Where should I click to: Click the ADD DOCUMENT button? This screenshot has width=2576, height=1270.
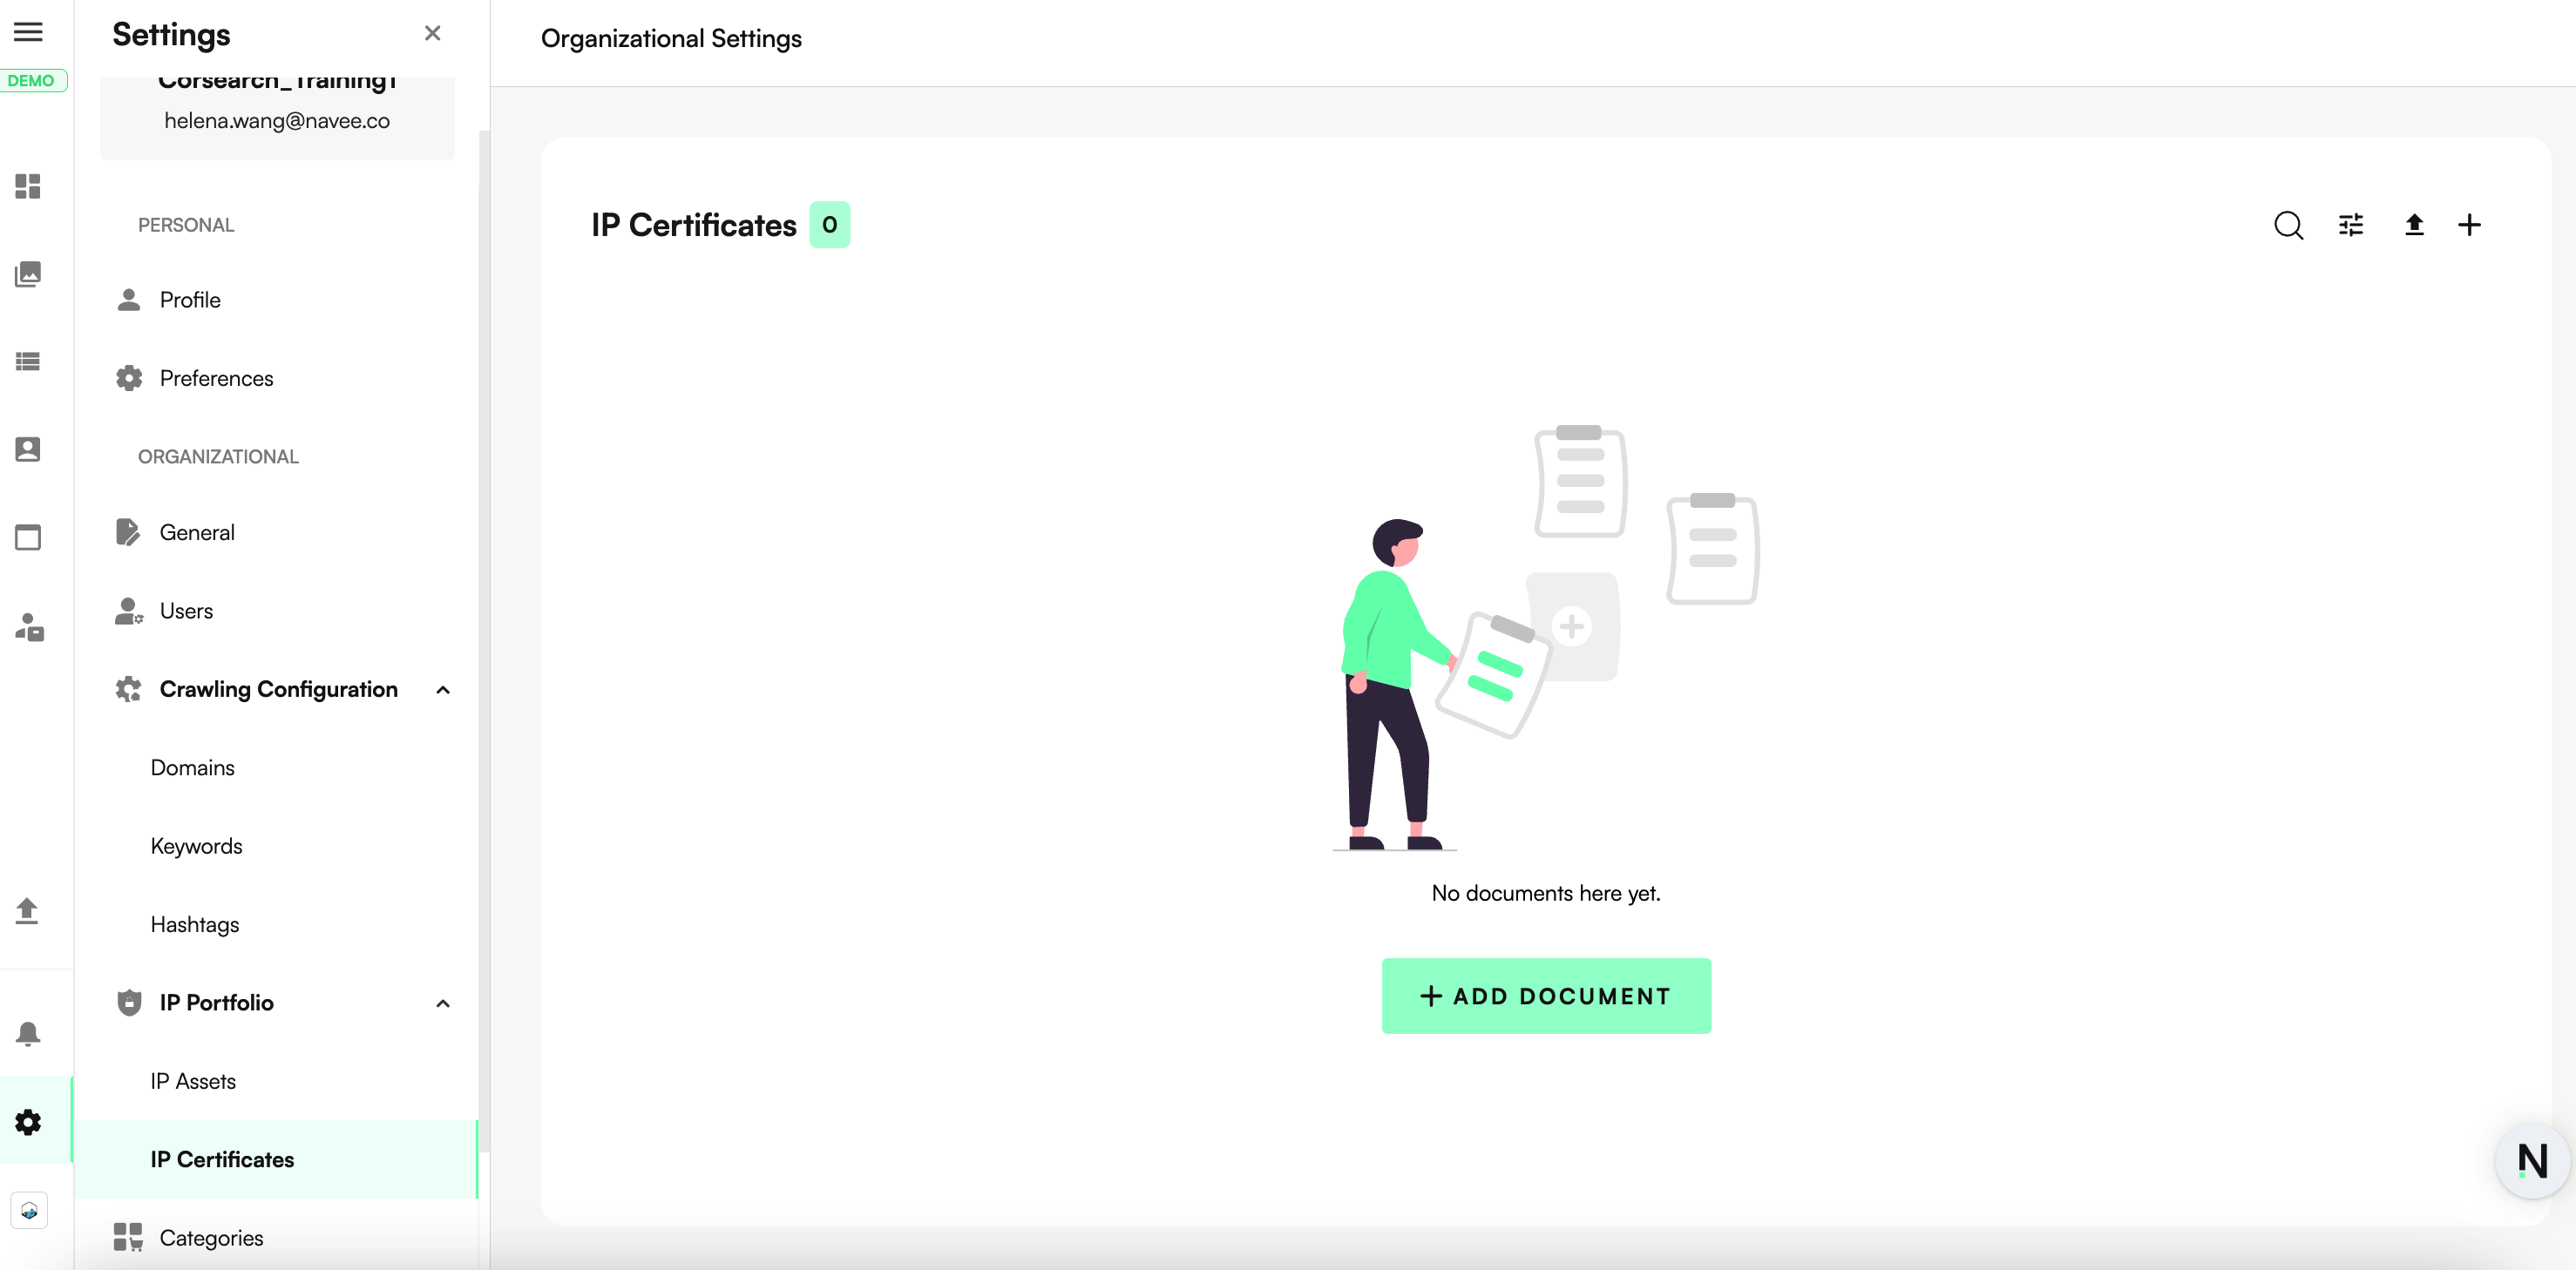coord(1545,996)
